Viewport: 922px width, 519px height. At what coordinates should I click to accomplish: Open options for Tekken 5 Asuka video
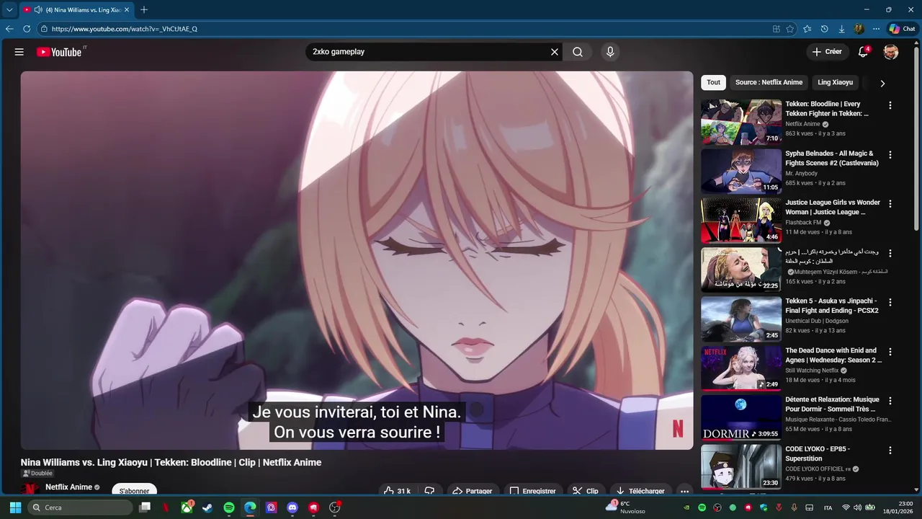pyautogui.click(x=890, y=302)
